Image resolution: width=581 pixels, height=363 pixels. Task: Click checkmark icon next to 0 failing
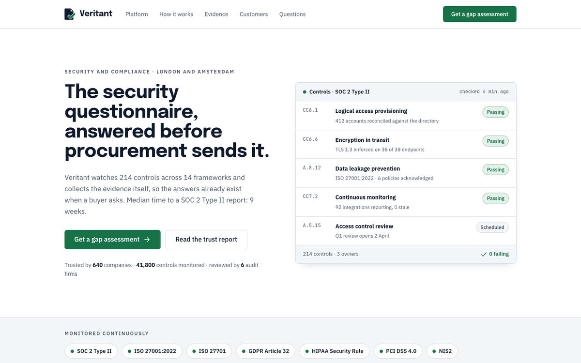point(484,254)
